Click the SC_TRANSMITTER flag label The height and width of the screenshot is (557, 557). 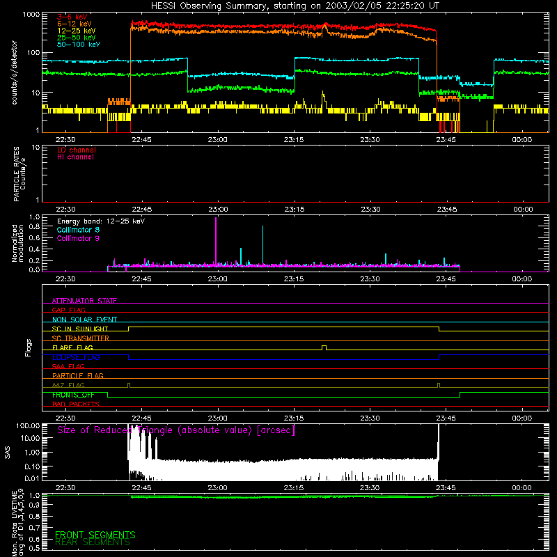(x=80, y=338)
